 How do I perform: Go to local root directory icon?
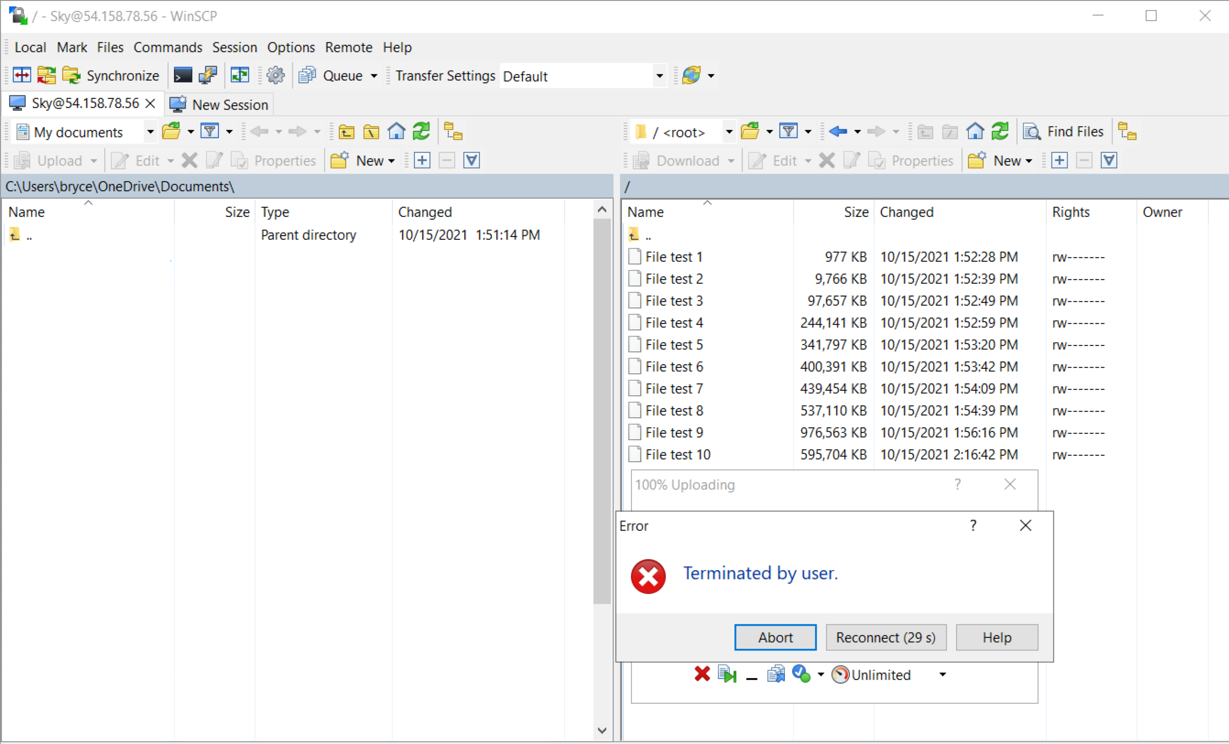(371, 132)
